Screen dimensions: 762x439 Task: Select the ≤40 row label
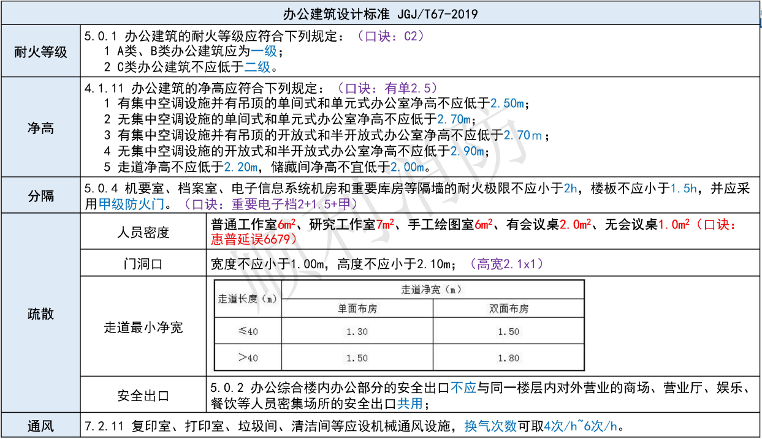[x=248, y=331]
